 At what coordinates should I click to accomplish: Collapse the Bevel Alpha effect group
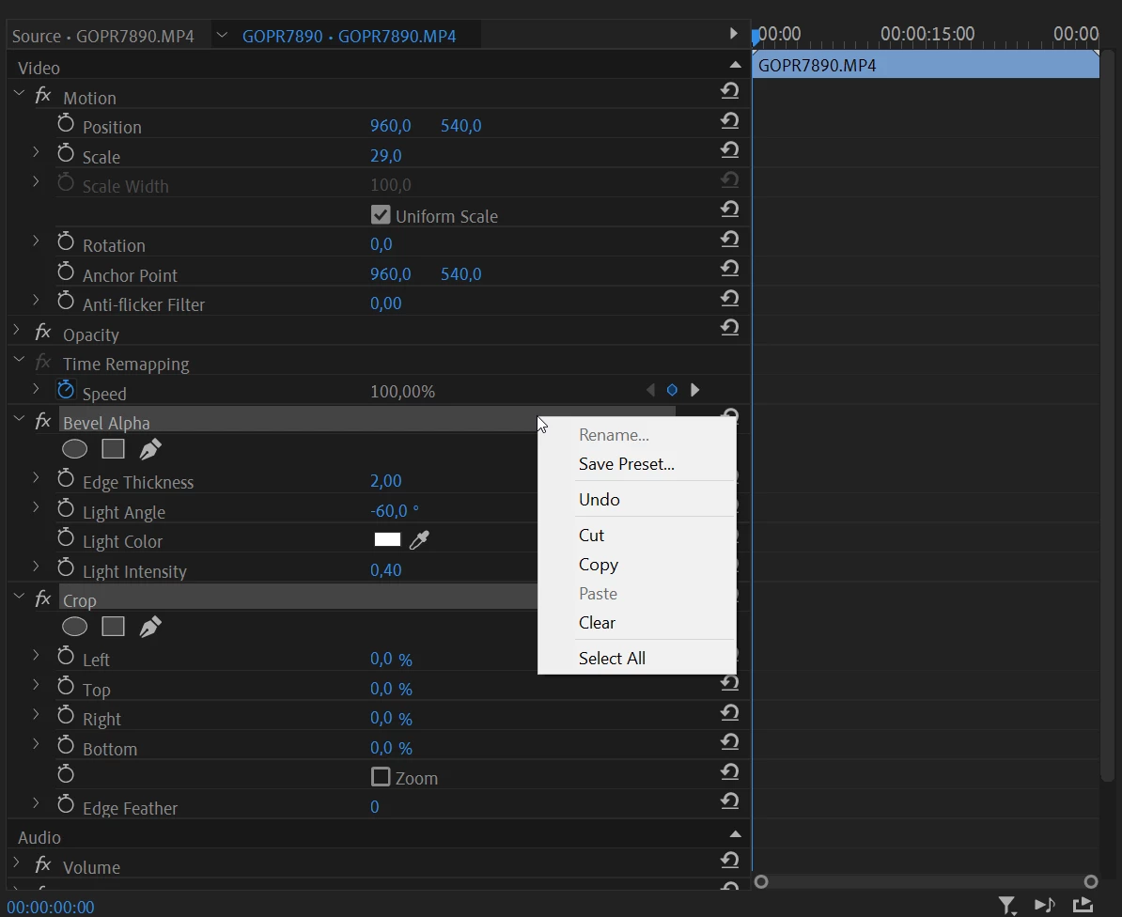tap(20, 419)
